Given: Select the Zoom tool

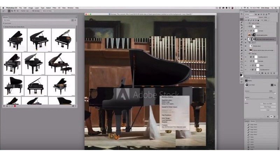Looking at the screenshot, I should [x=241, y=67].
